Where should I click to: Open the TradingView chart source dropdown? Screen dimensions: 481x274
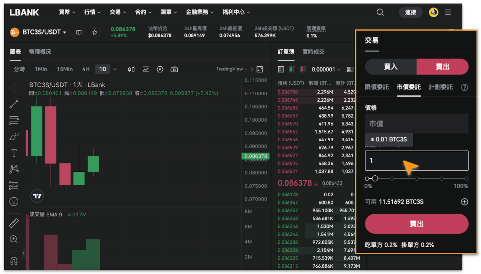(x=231, y=69)
